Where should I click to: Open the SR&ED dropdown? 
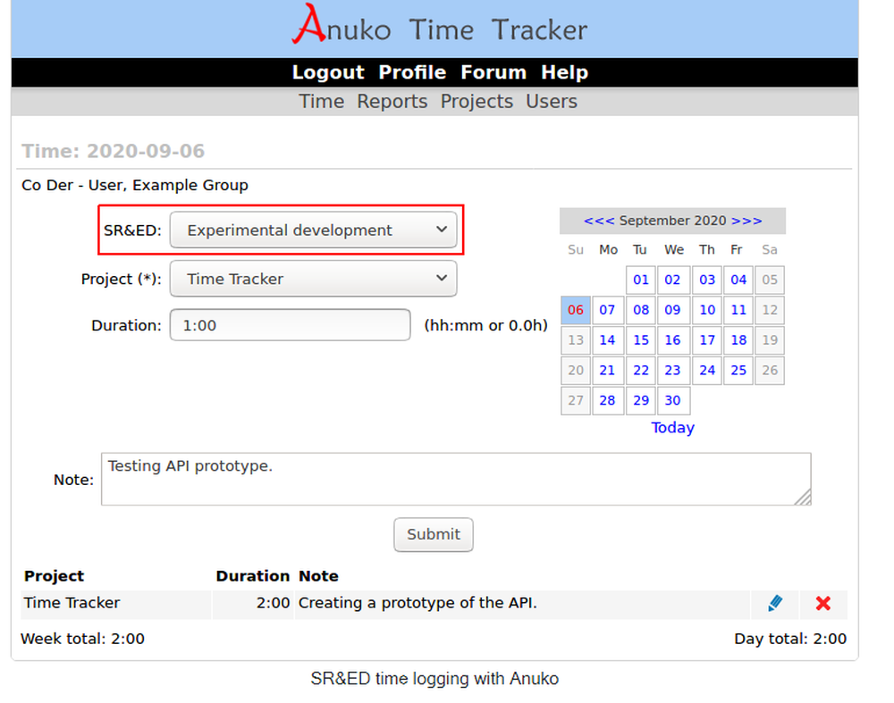click(x=313, y=230)
